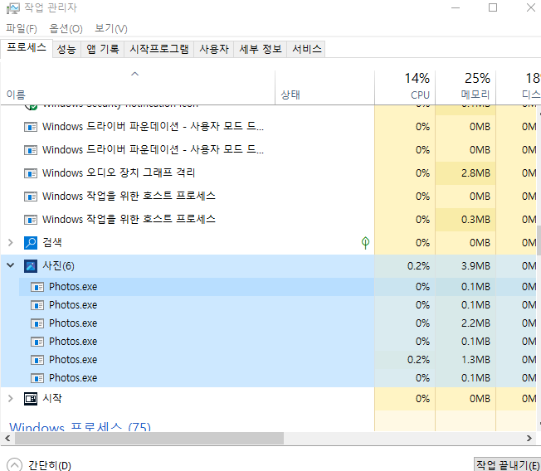Click the horizontal scrollbar left arrow

point(7,438)
